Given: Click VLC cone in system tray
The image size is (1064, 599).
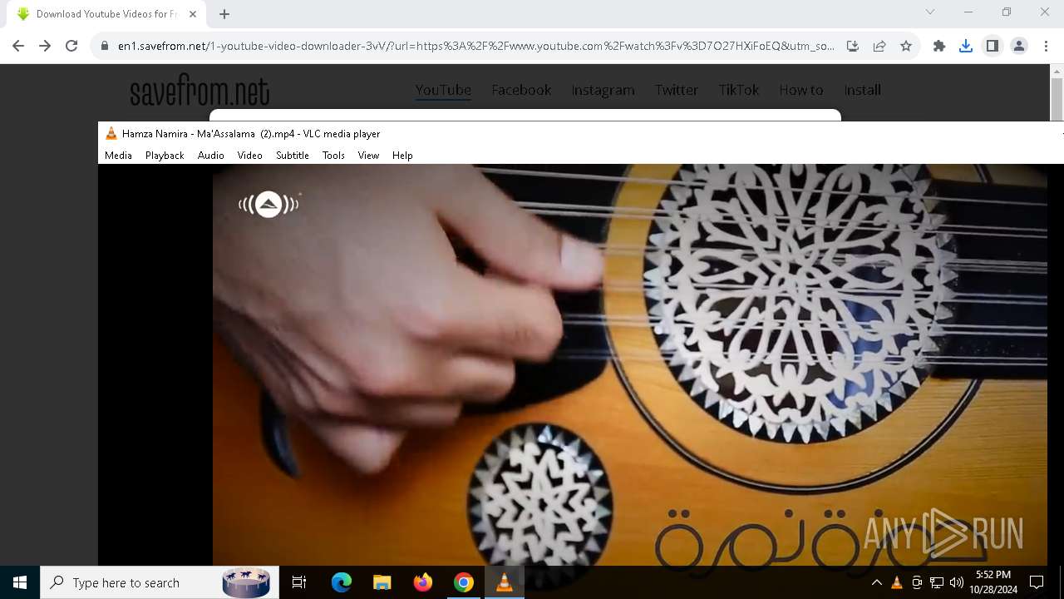Looking at the screenshot, I should click(x=897, y=582).
